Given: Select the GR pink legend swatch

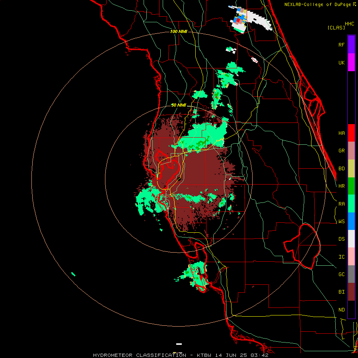Looking at the screenshot, I should (351, 151).
